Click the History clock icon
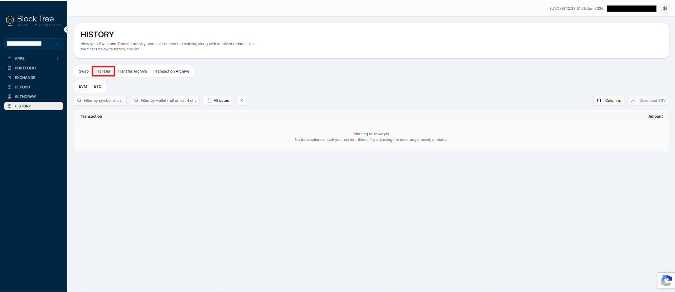Image resolution: width=675 pixels, height=292 pixels. click(x=10, y=106)
